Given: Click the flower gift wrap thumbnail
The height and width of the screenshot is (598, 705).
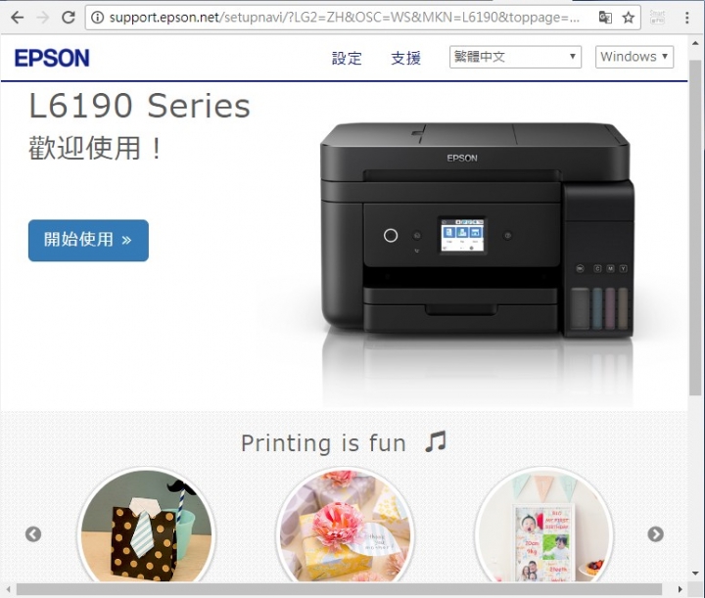Looking at the screenshot, I should pyautogui.click(x=346, y=526).
